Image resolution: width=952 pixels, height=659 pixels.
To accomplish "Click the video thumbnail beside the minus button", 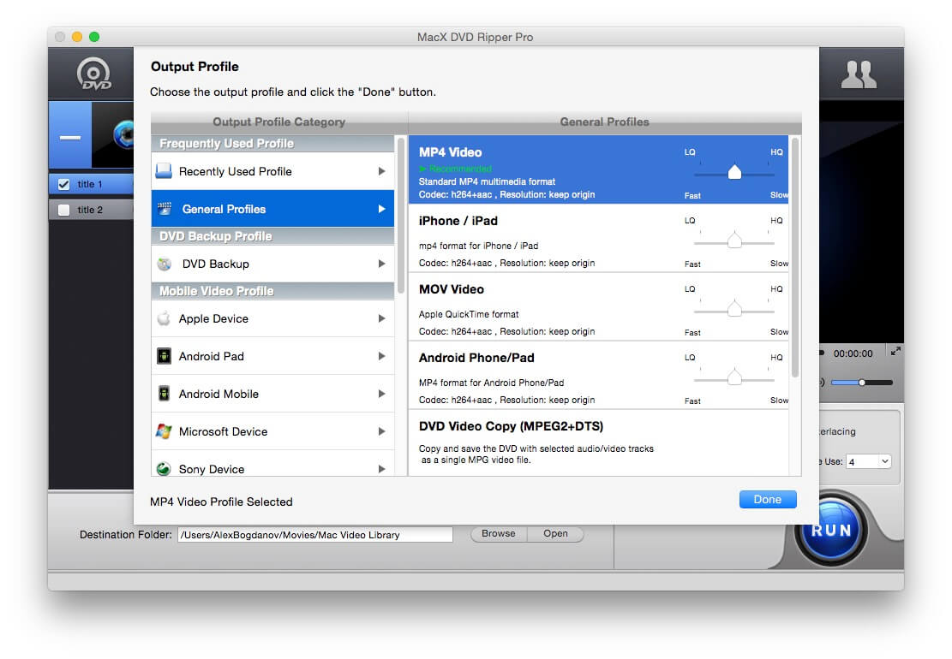I will click(x=113, y=134).
